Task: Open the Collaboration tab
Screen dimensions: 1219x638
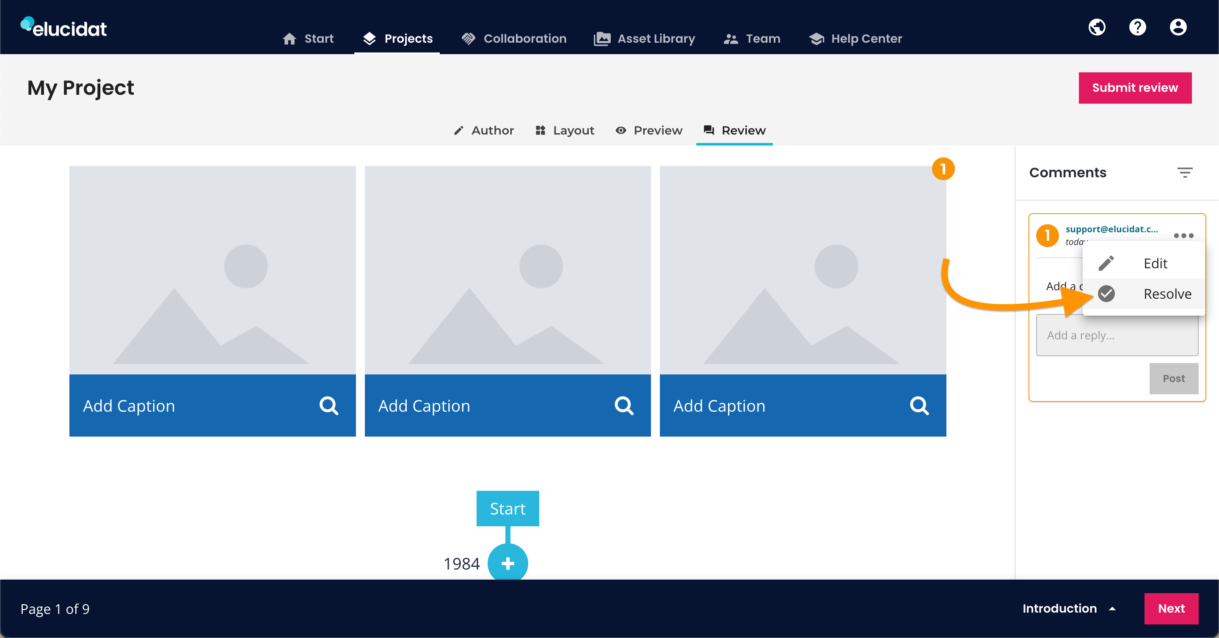Action: [x=514, y=38]
